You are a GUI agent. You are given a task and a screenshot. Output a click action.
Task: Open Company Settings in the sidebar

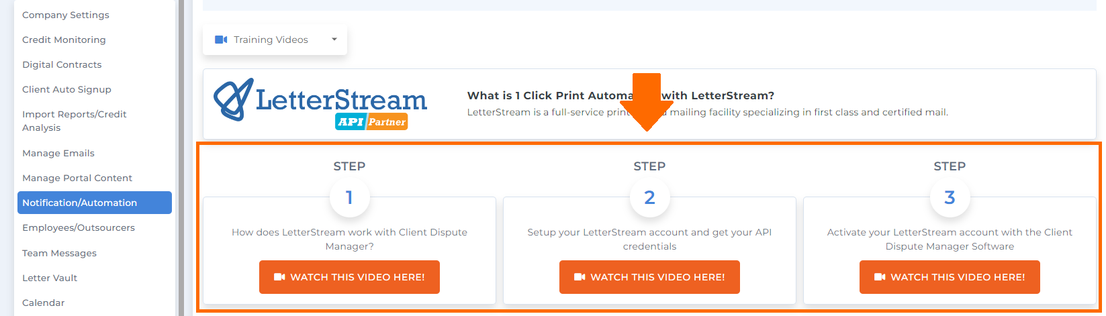[66, 15]
